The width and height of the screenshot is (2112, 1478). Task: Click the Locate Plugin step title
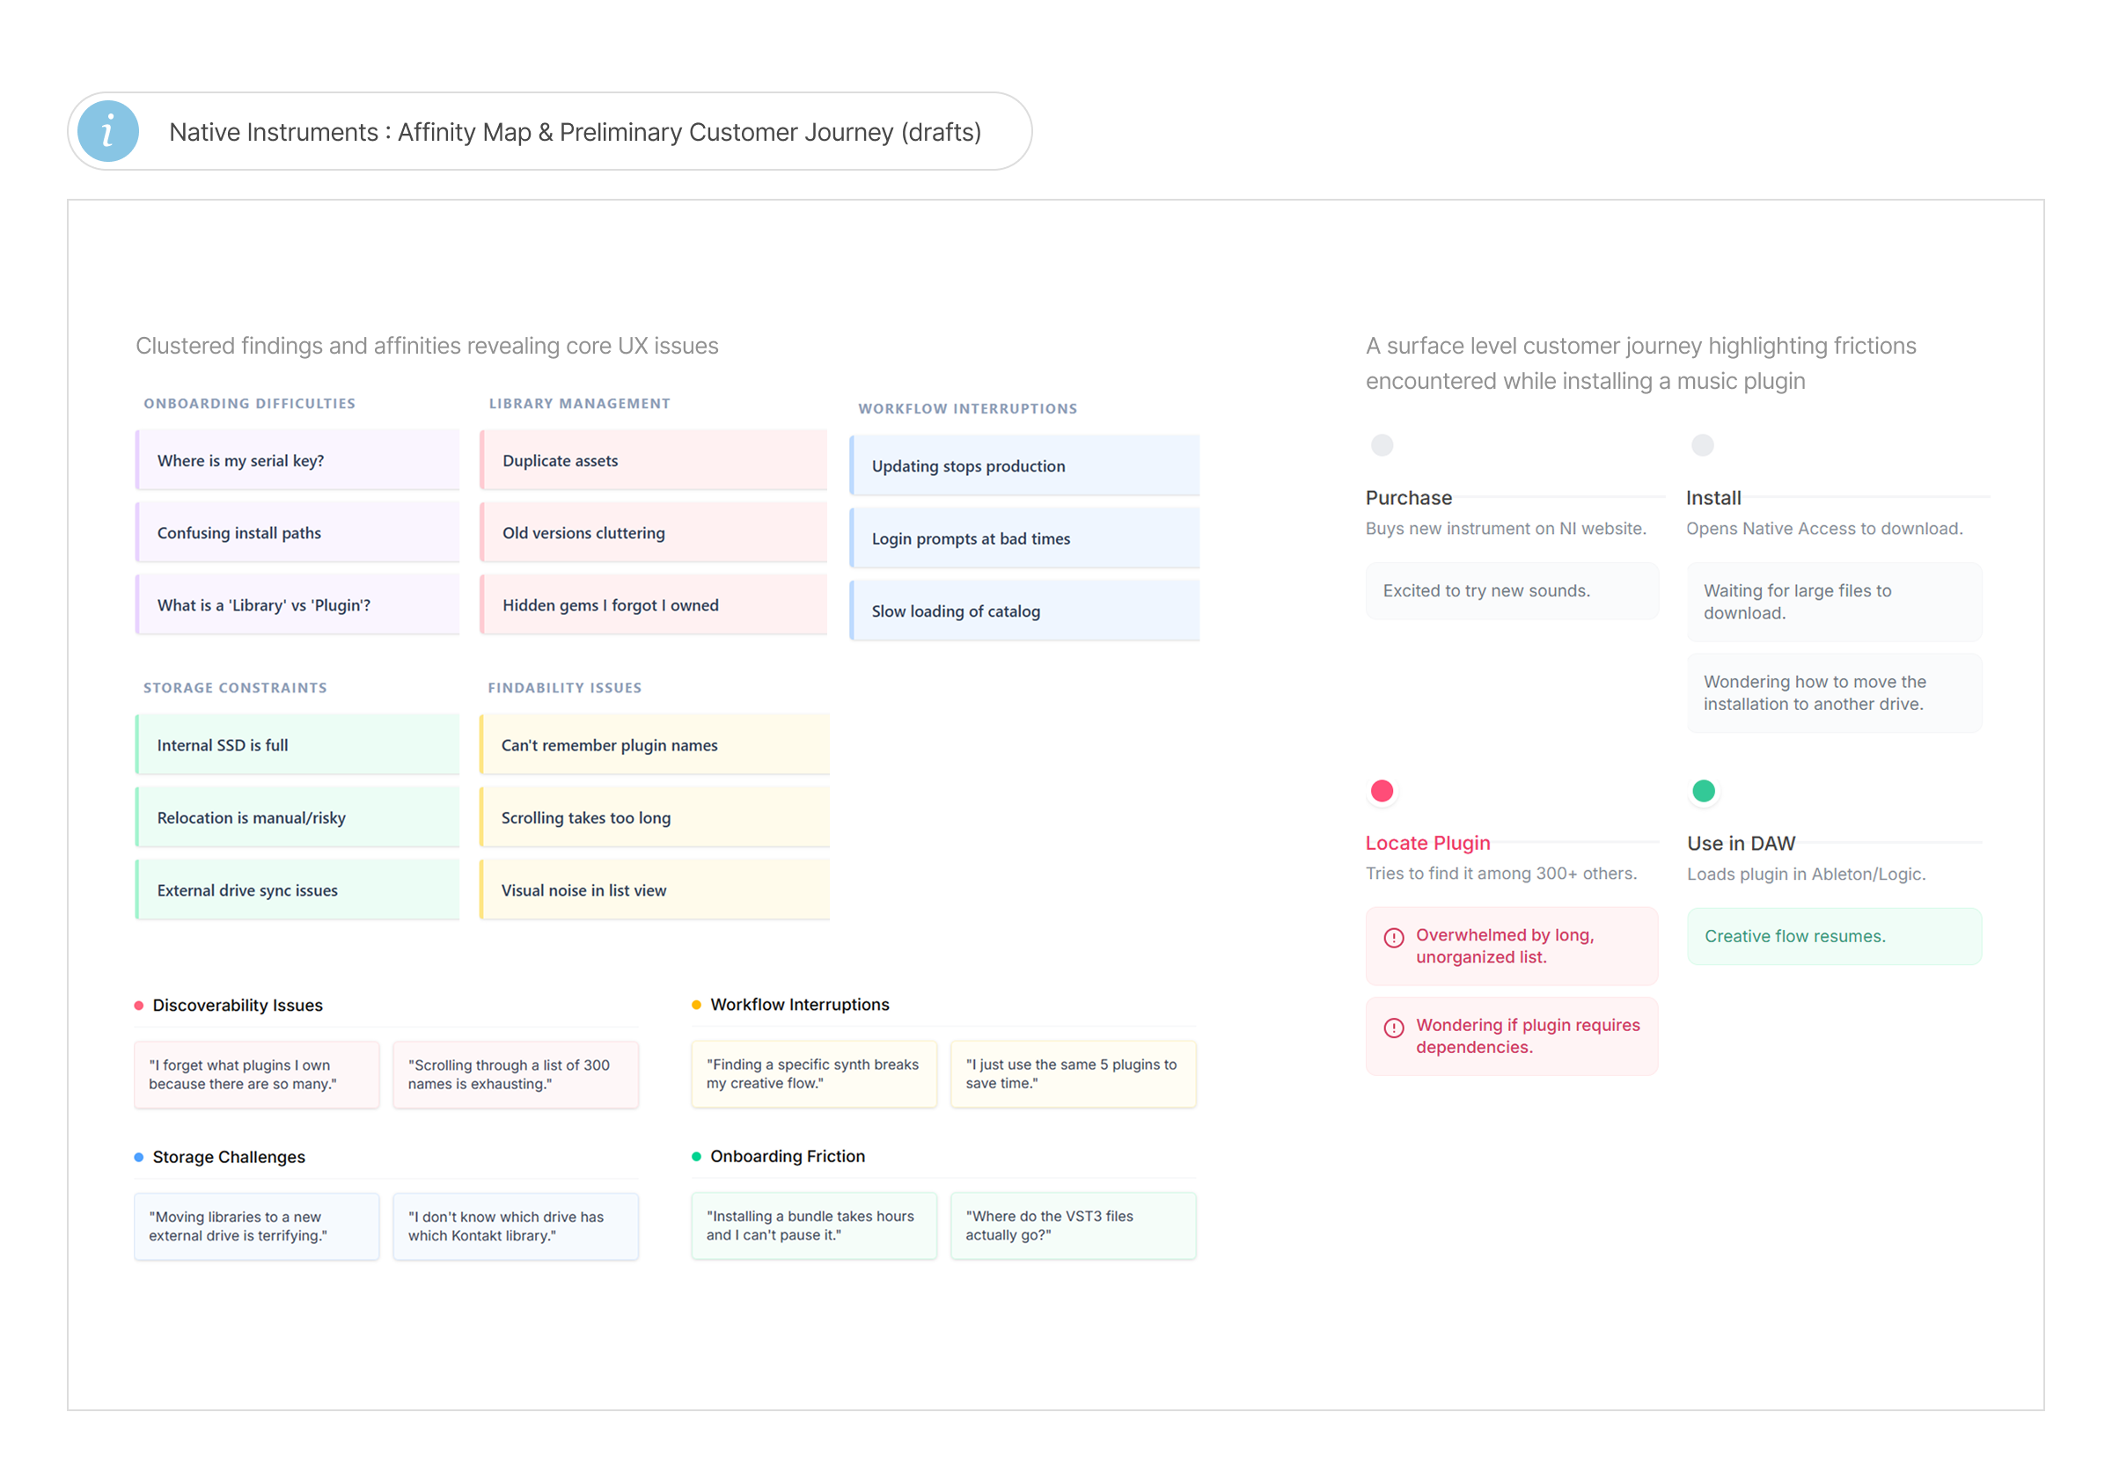1427,843
